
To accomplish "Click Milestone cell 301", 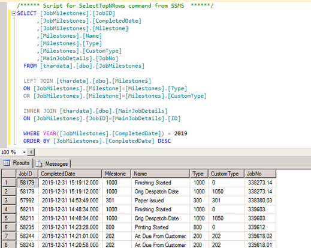I will click(117, 201).
